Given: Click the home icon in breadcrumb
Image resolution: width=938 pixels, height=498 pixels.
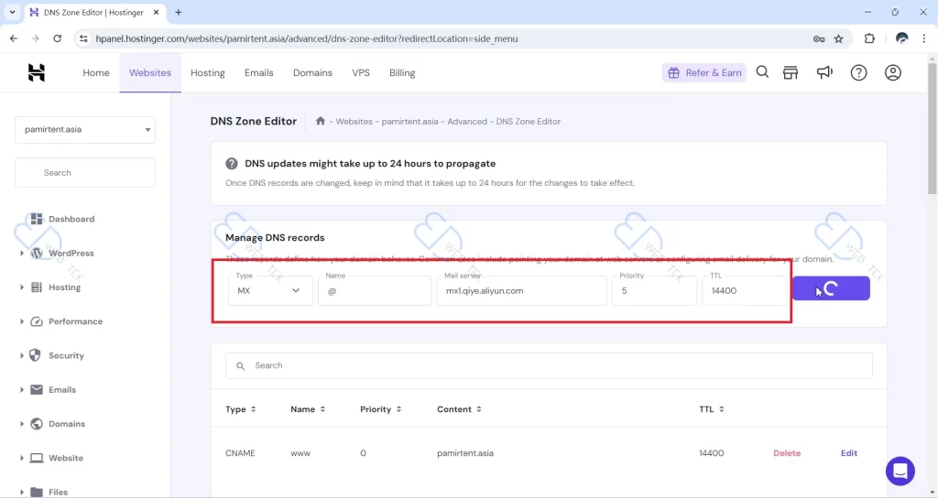Looking at the screenshot, I should point(321,121).
